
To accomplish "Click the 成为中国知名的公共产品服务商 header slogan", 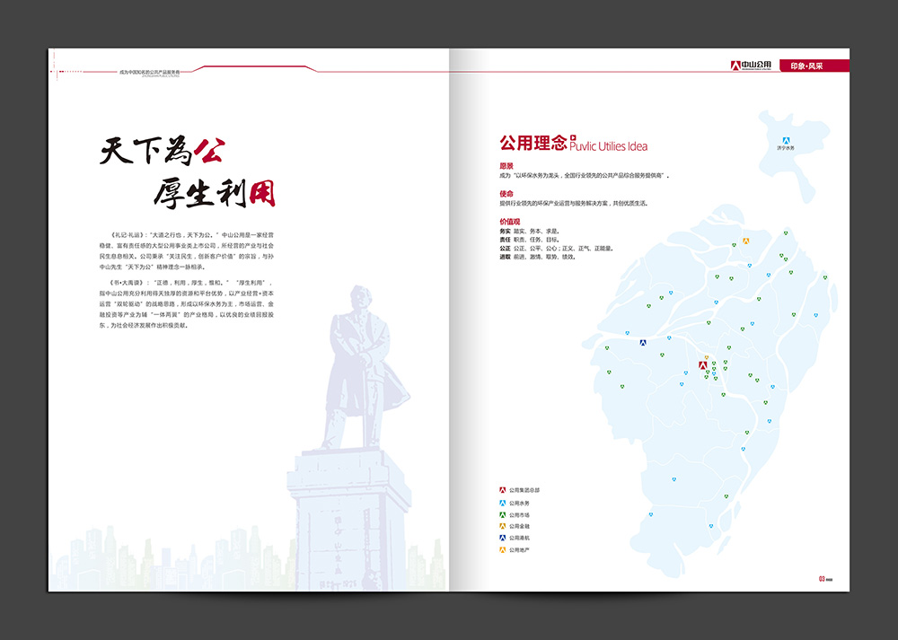I will pyautogui.click(x=149, y=73).
